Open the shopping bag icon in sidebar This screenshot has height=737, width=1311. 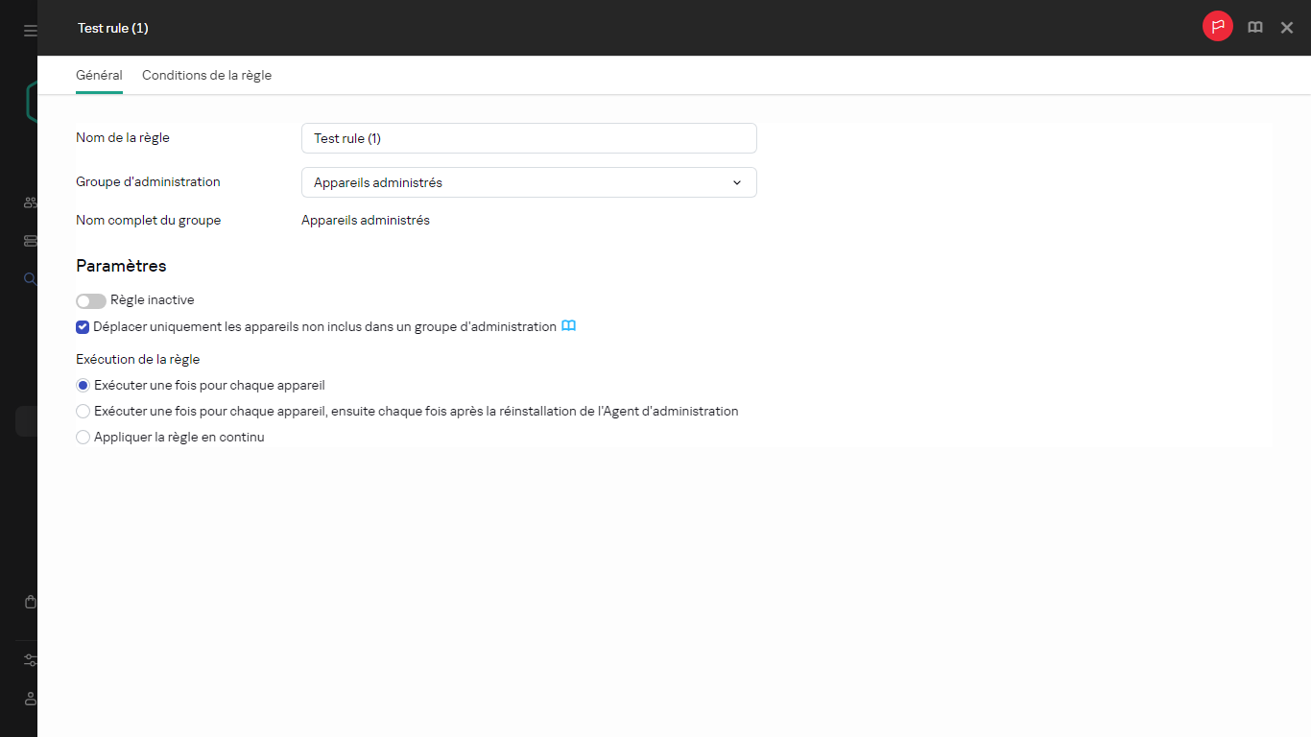[31, 602]
